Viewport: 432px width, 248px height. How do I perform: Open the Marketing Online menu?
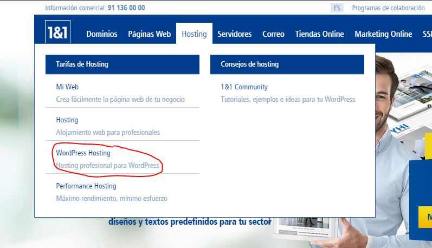point(383,34)
